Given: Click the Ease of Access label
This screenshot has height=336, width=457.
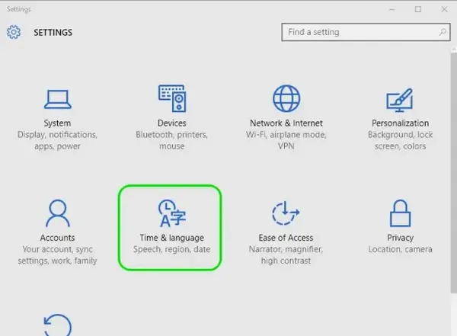Looking at the screenshot, I should [x=286, y=238].
